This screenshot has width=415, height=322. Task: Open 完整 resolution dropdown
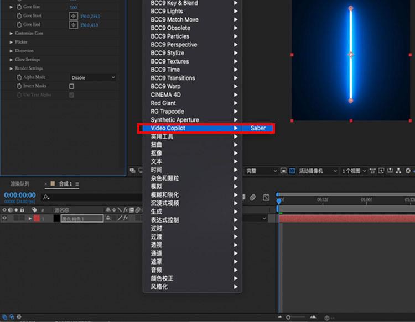point(261,171)
